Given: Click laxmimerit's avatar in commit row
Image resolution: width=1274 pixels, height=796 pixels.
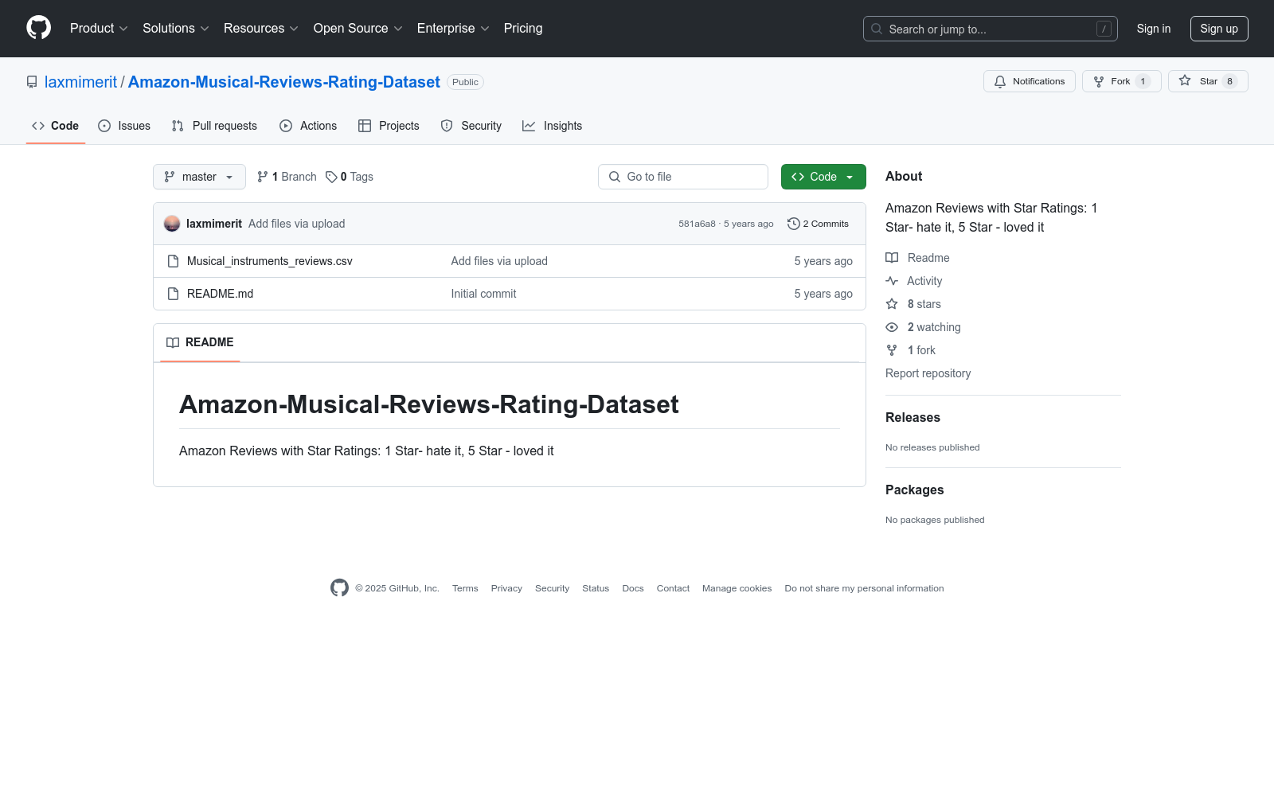Looking at the screenshot, I should pyautogui.click(x=172, y=224).
